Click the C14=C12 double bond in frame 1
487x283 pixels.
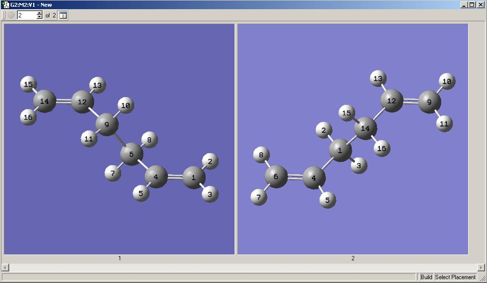pos(64,101)
